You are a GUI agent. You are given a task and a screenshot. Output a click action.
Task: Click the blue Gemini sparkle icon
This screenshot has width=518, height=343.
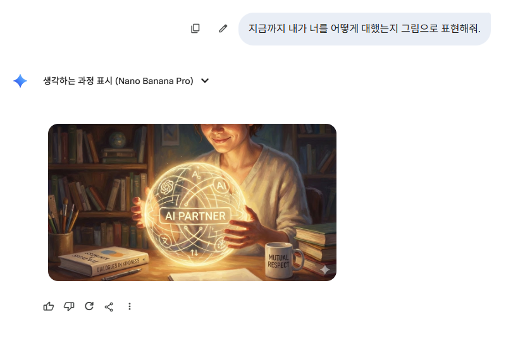pyautogui.click(x=20, y=81)
